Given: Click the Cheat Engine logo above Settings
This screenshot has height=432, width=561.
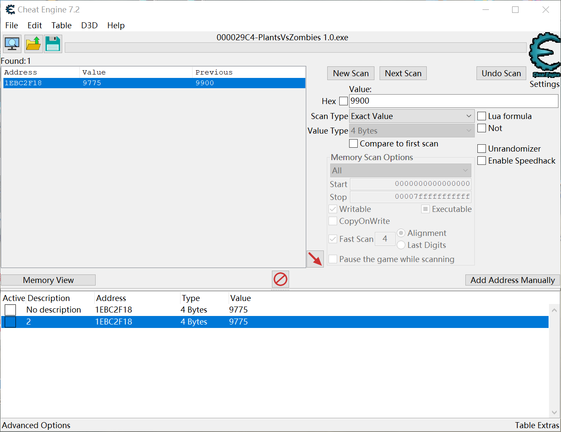Looking at the screenshot, I should point(545,55).
